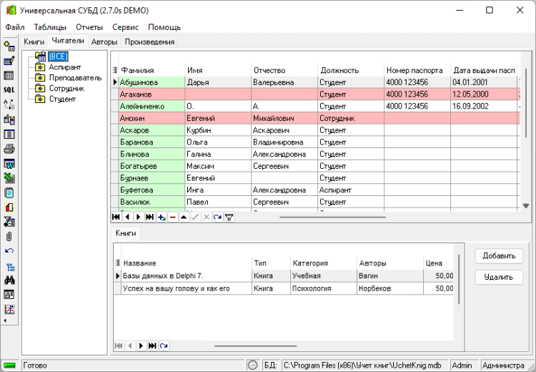536x372 pixels.
Task: Click the Номер паспорта column header
Action: pos(417,70)
